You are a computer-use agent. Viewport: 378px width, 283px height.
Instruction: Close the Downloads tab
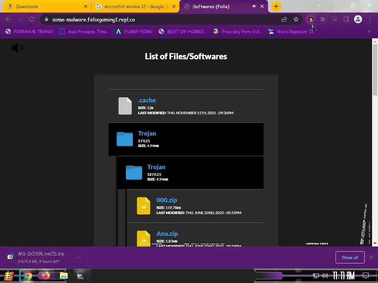click(86, 7)
